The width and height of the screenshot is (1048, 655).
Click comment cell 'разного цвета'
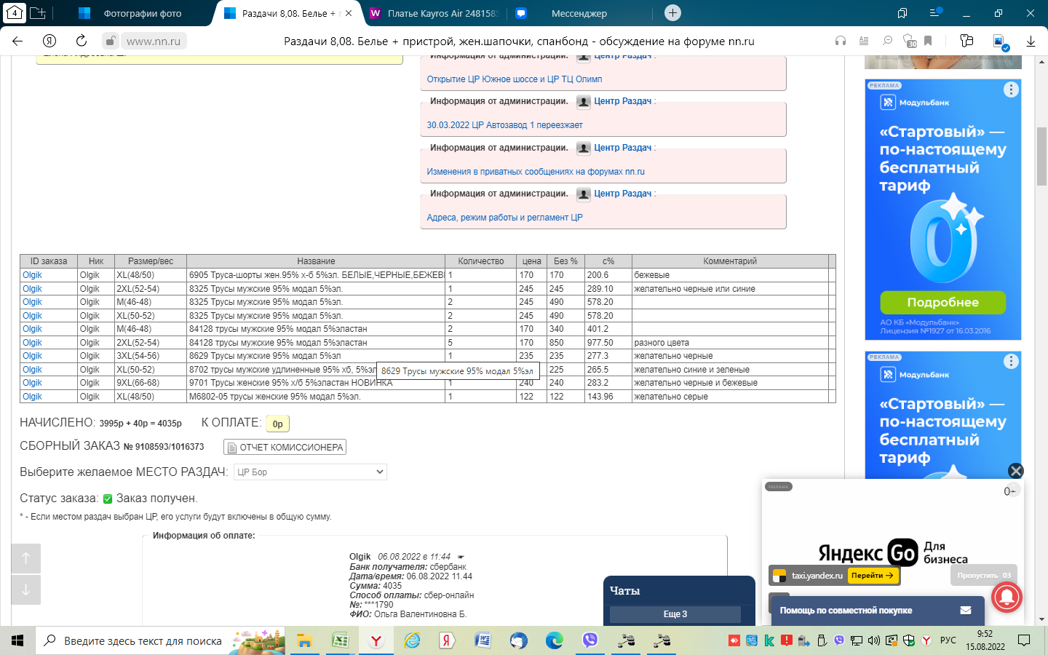(731, 343)
